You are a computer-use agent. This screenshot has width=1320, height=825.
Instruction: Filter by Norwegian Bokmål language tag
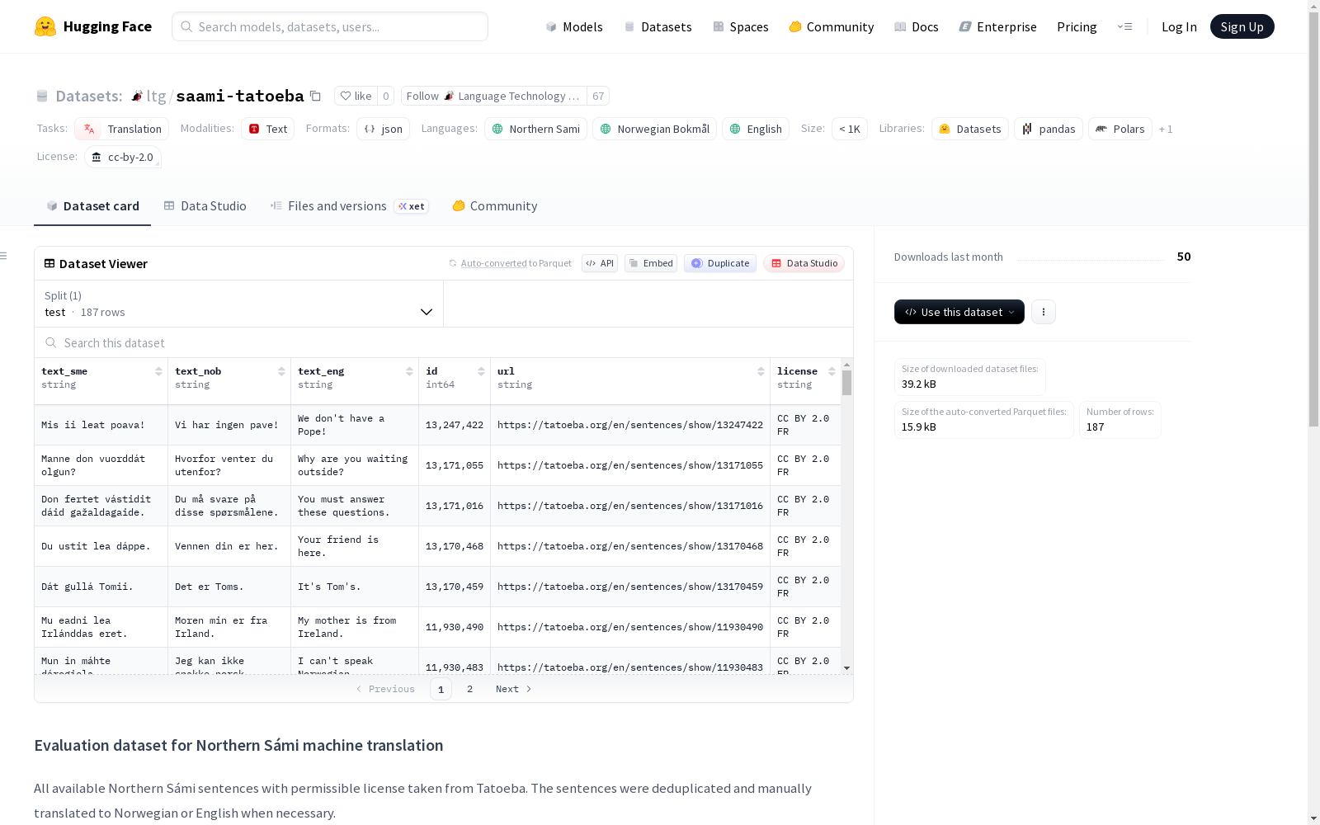pyautogui.click(x=654, y=129)
